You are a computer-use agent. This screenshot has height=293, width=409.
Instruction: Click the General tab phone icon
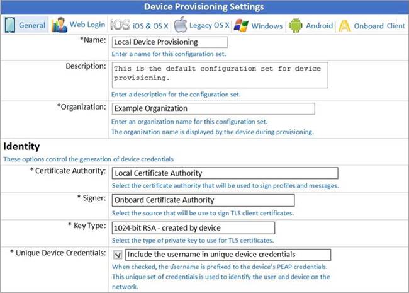[10, 26]
